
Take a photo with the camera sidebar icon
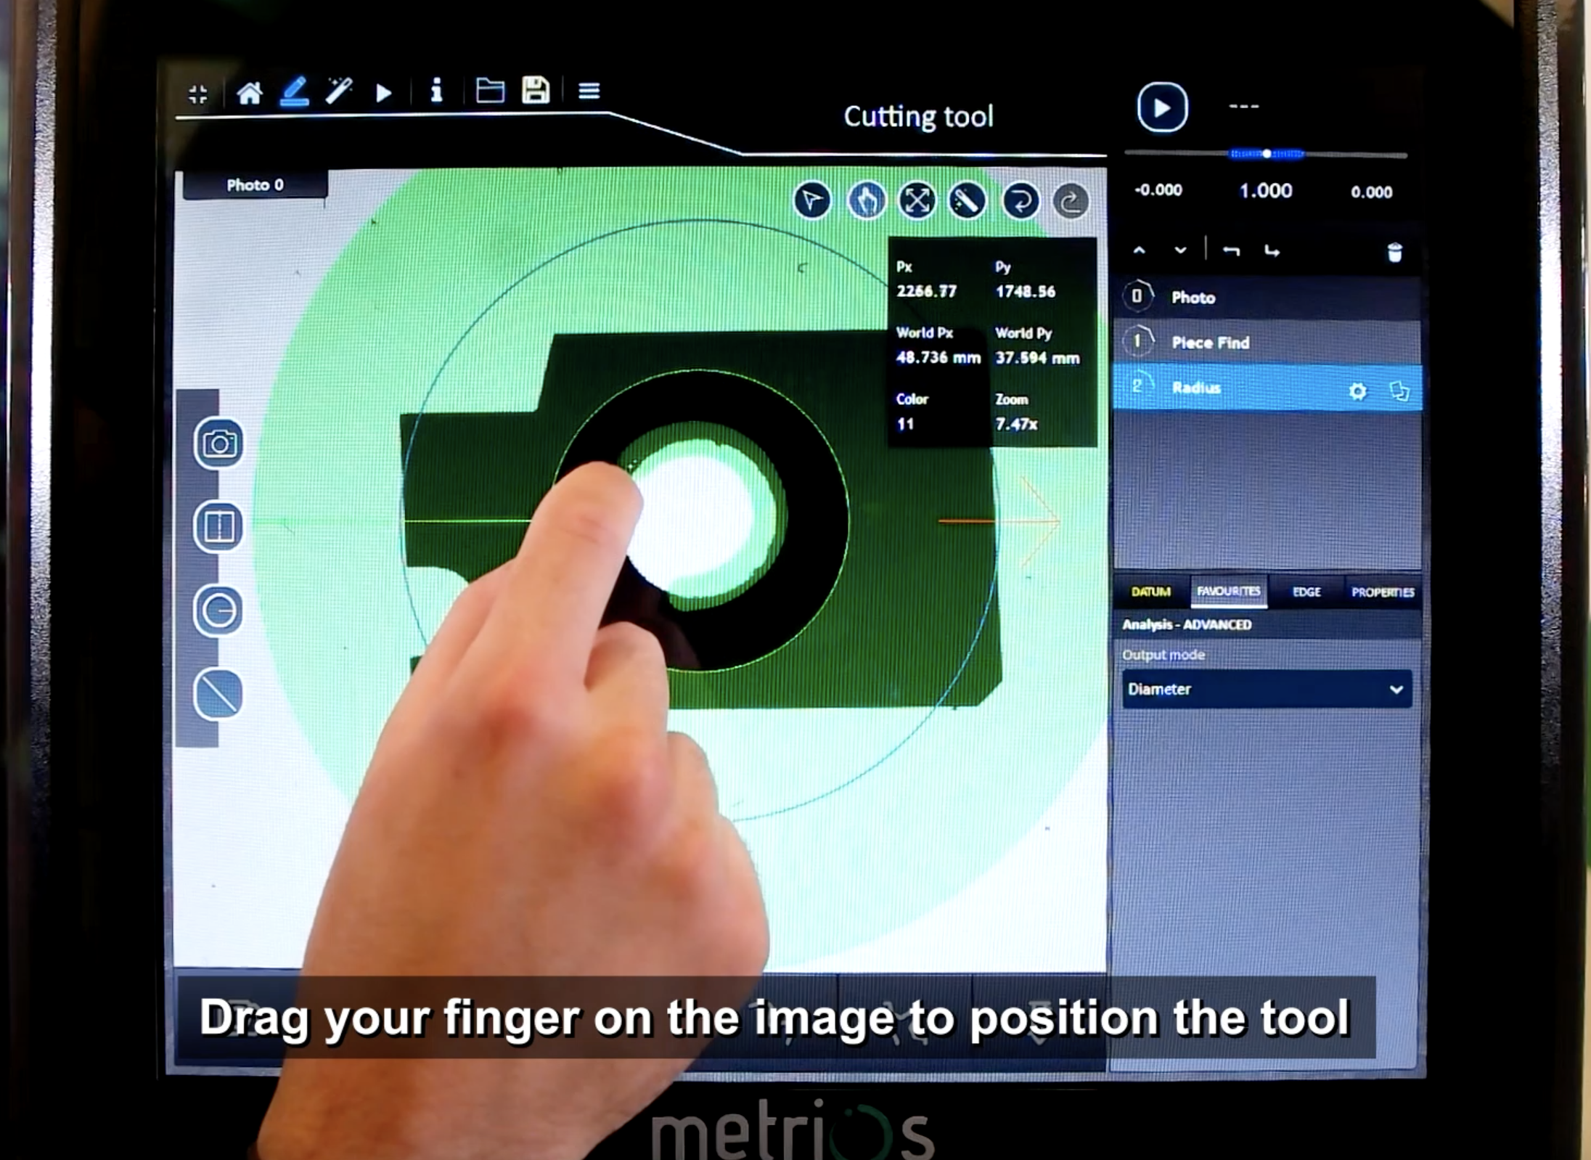point(219,444)
